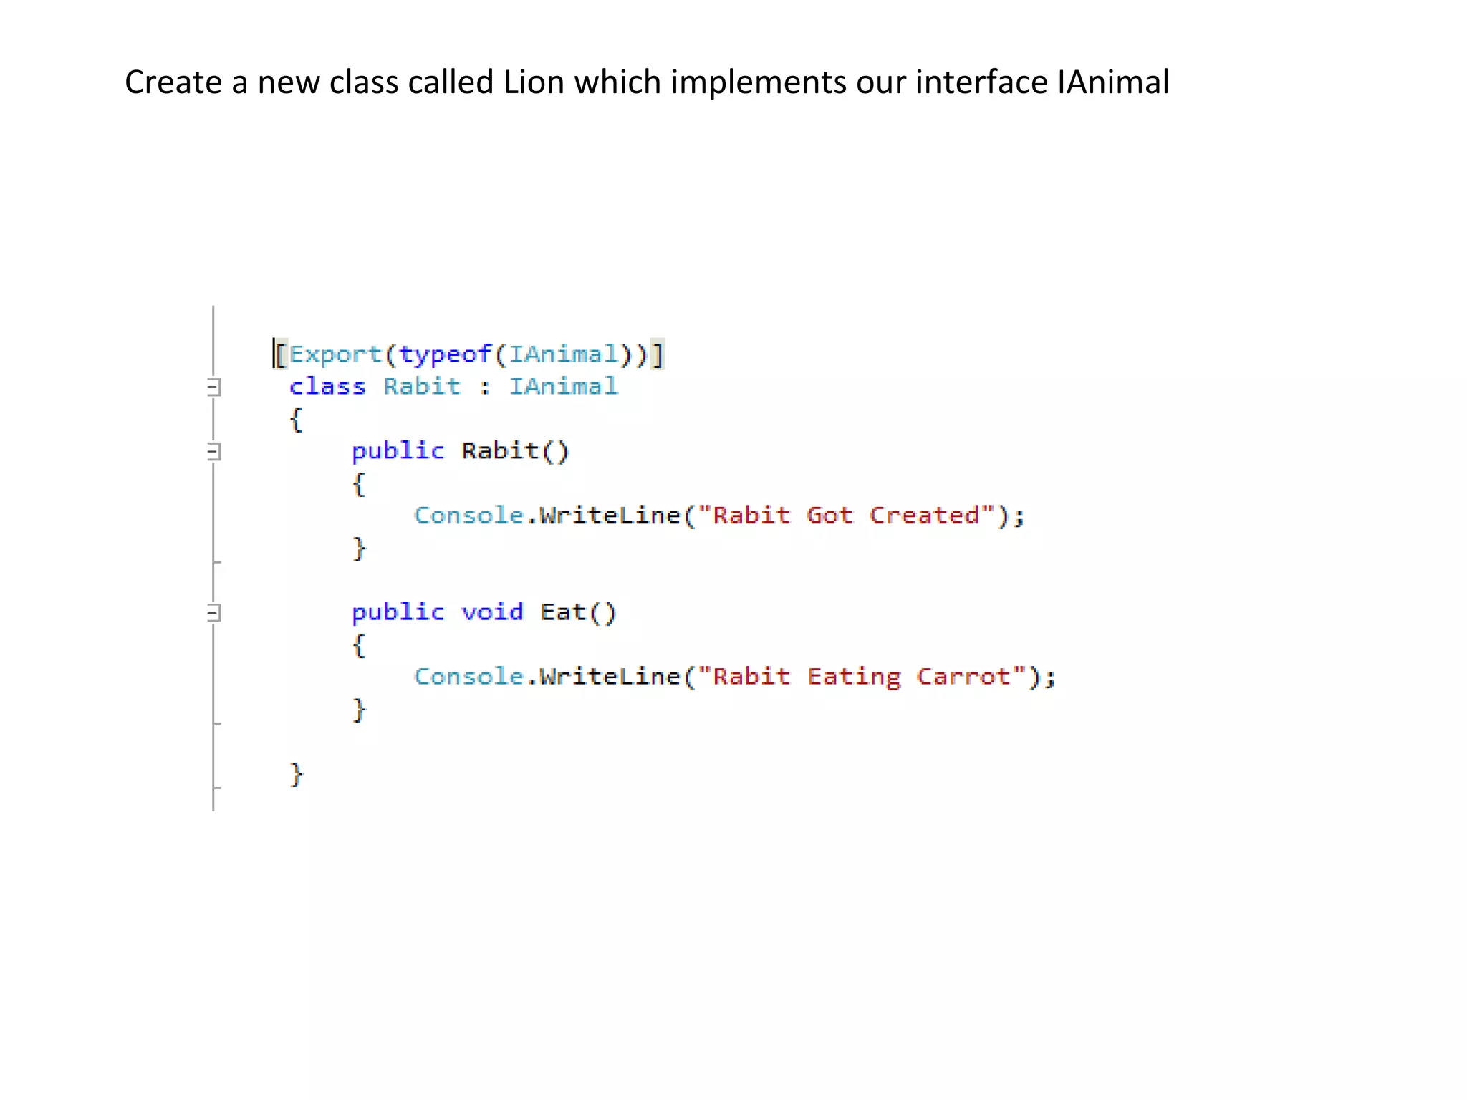Click public keyword before Rabit()
The image size is (1467, 1100).
point(398,451)
